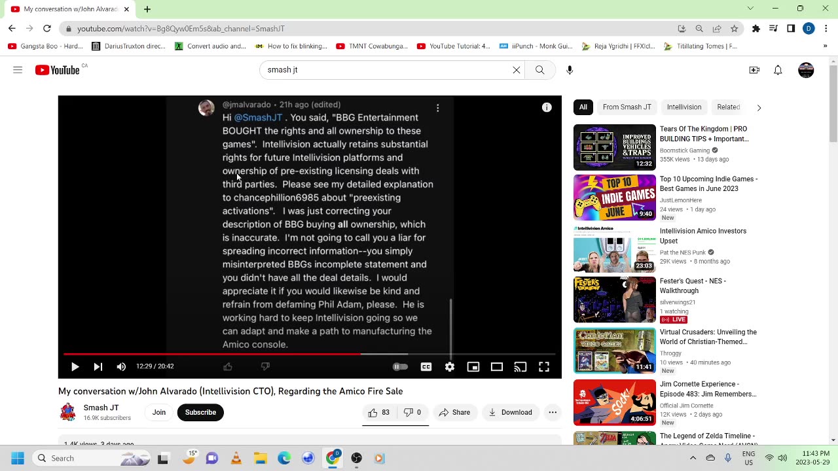This screenshot has width=838, height=471.
Task: Open volume control in system tray
Action: 782,459
